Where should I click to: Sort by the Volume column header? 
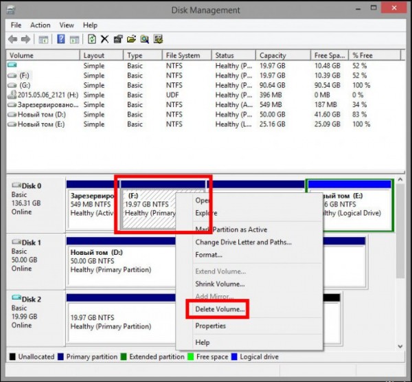(43, 55)
